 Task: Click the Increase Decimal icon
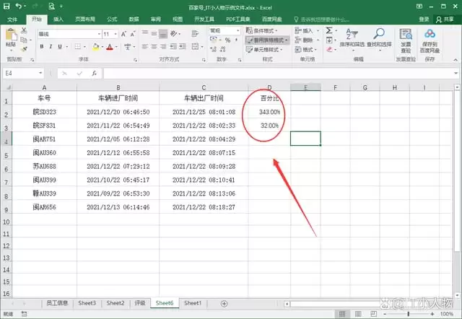click(x=214, y=49)
